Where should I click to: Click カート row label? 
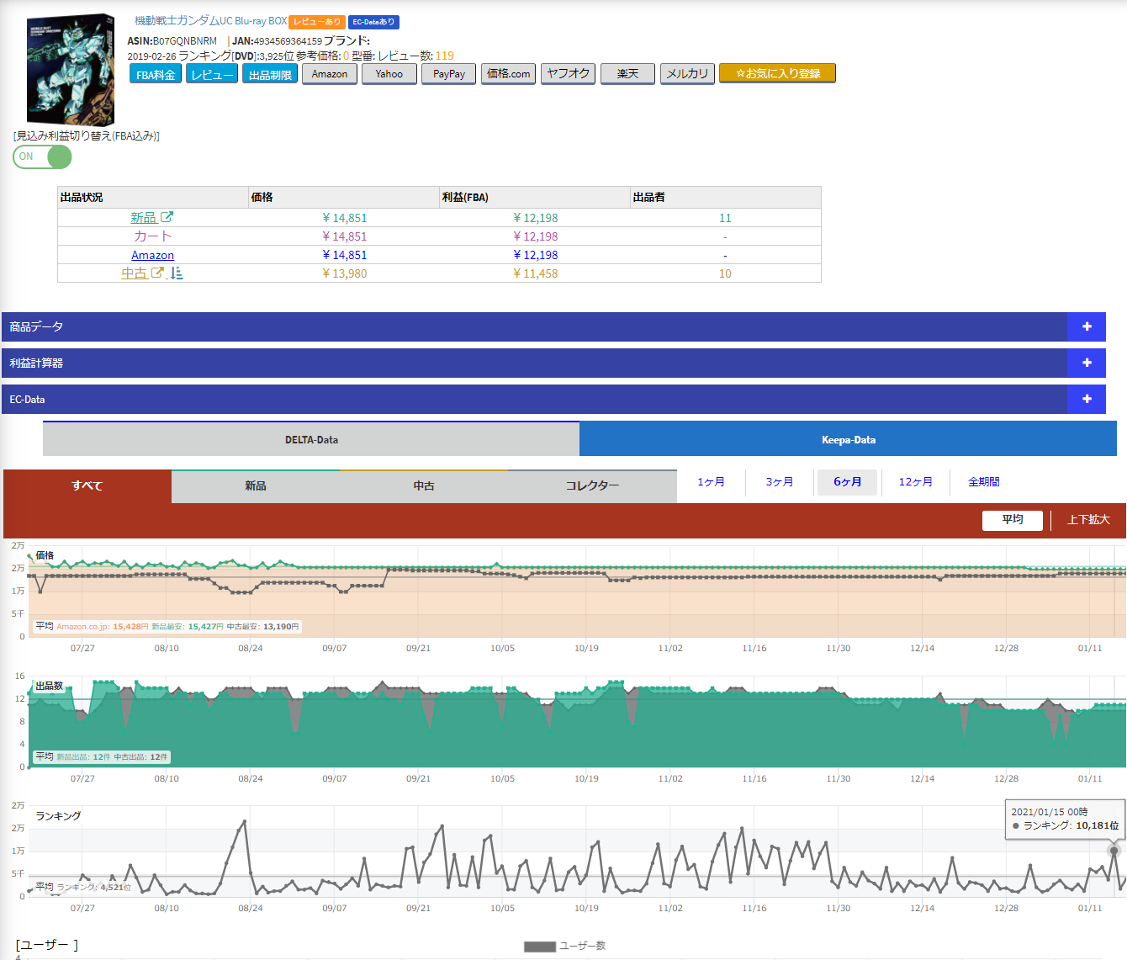pyautogui.click(x=152, y=236)
